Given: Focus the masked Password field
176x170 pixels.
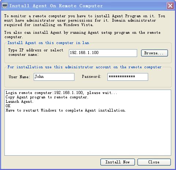Looking at the screenshot, I should [x=128, y=77].
